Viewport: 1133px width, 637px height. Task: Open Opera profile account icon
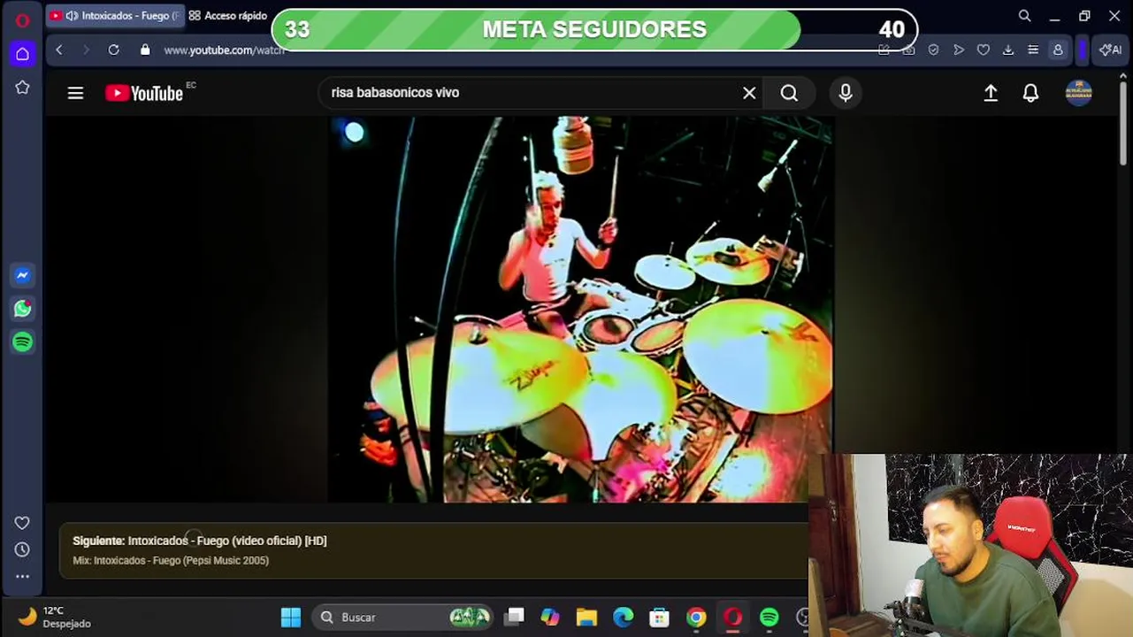pyautogui.click(x=1057, y=50)
